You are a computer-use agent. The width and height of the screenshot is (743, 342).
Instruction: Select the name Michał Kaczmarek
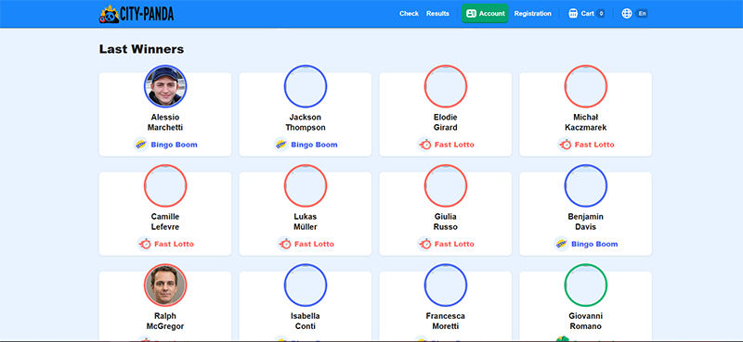[586, 122]
